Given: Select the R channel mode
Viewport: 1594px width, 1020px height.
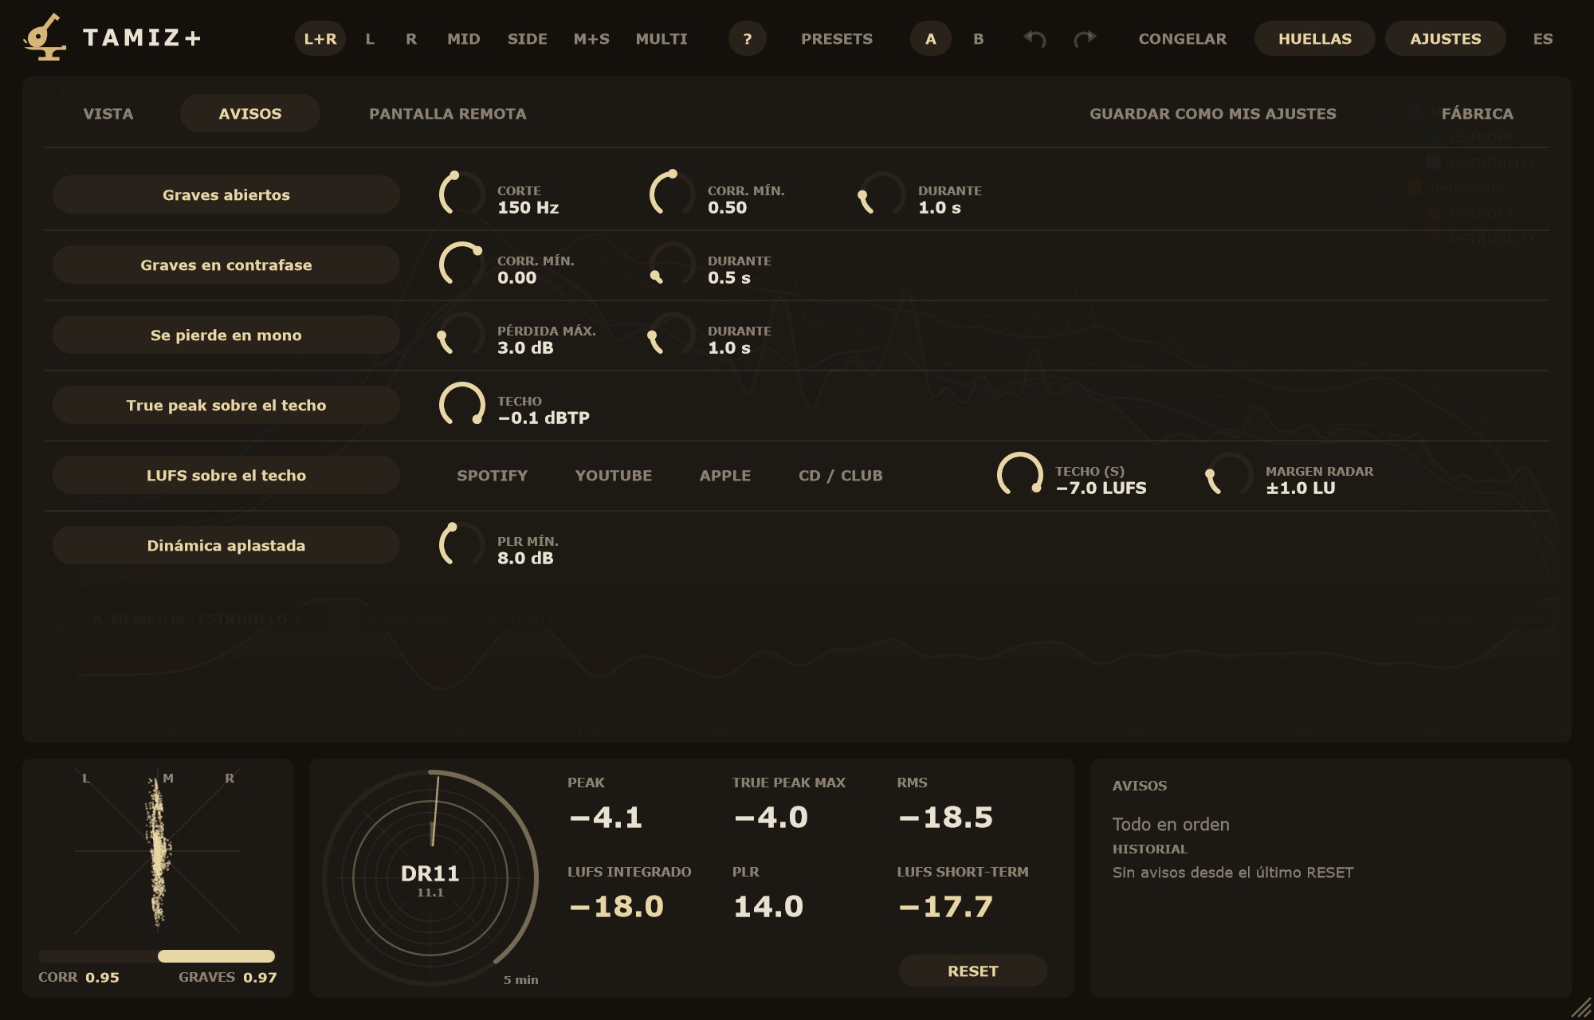Looking at the screenshot, I should click(x=411, y=38).
